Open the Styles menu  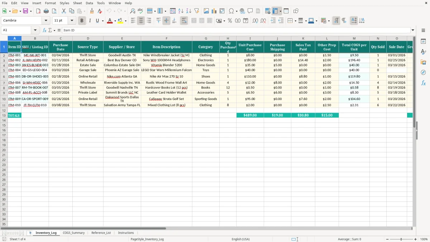click(64, 3)
